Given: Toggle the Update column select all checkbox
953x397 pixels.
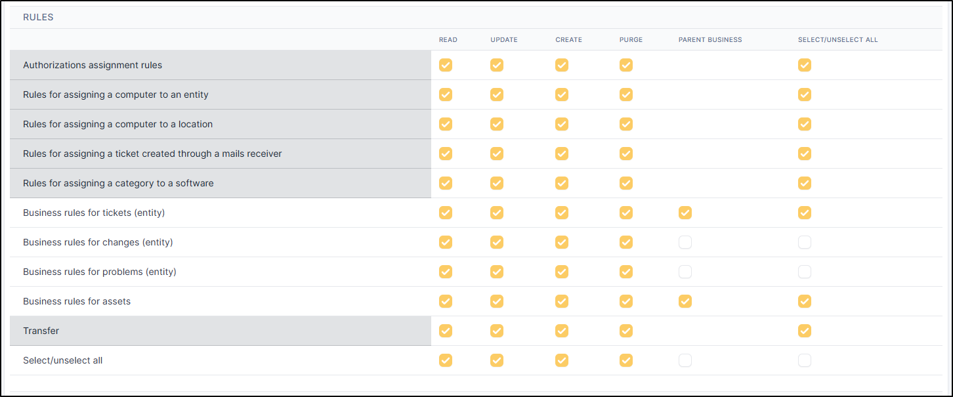Looking at the screenshot, I should (x=497, y=360).
